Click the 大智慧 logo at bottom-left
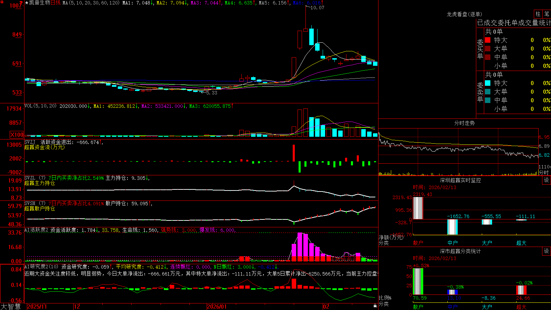The image size is (551, 310). [11, 306]
